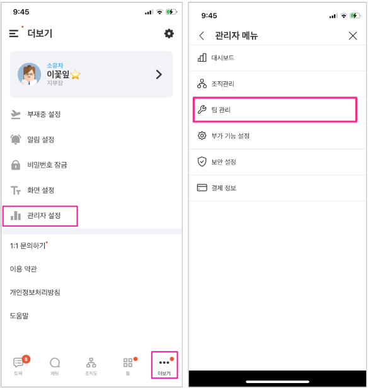Open 부재중 설정 airplane item
This screenshot has height=390, width=368.
coord(91,115)
